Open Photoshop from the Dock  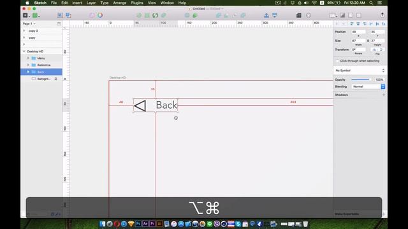138,224
